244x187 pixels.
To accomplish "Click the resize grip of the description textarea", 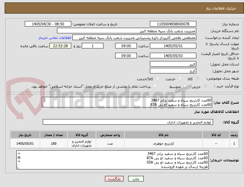I will click(x=44, y=106).
